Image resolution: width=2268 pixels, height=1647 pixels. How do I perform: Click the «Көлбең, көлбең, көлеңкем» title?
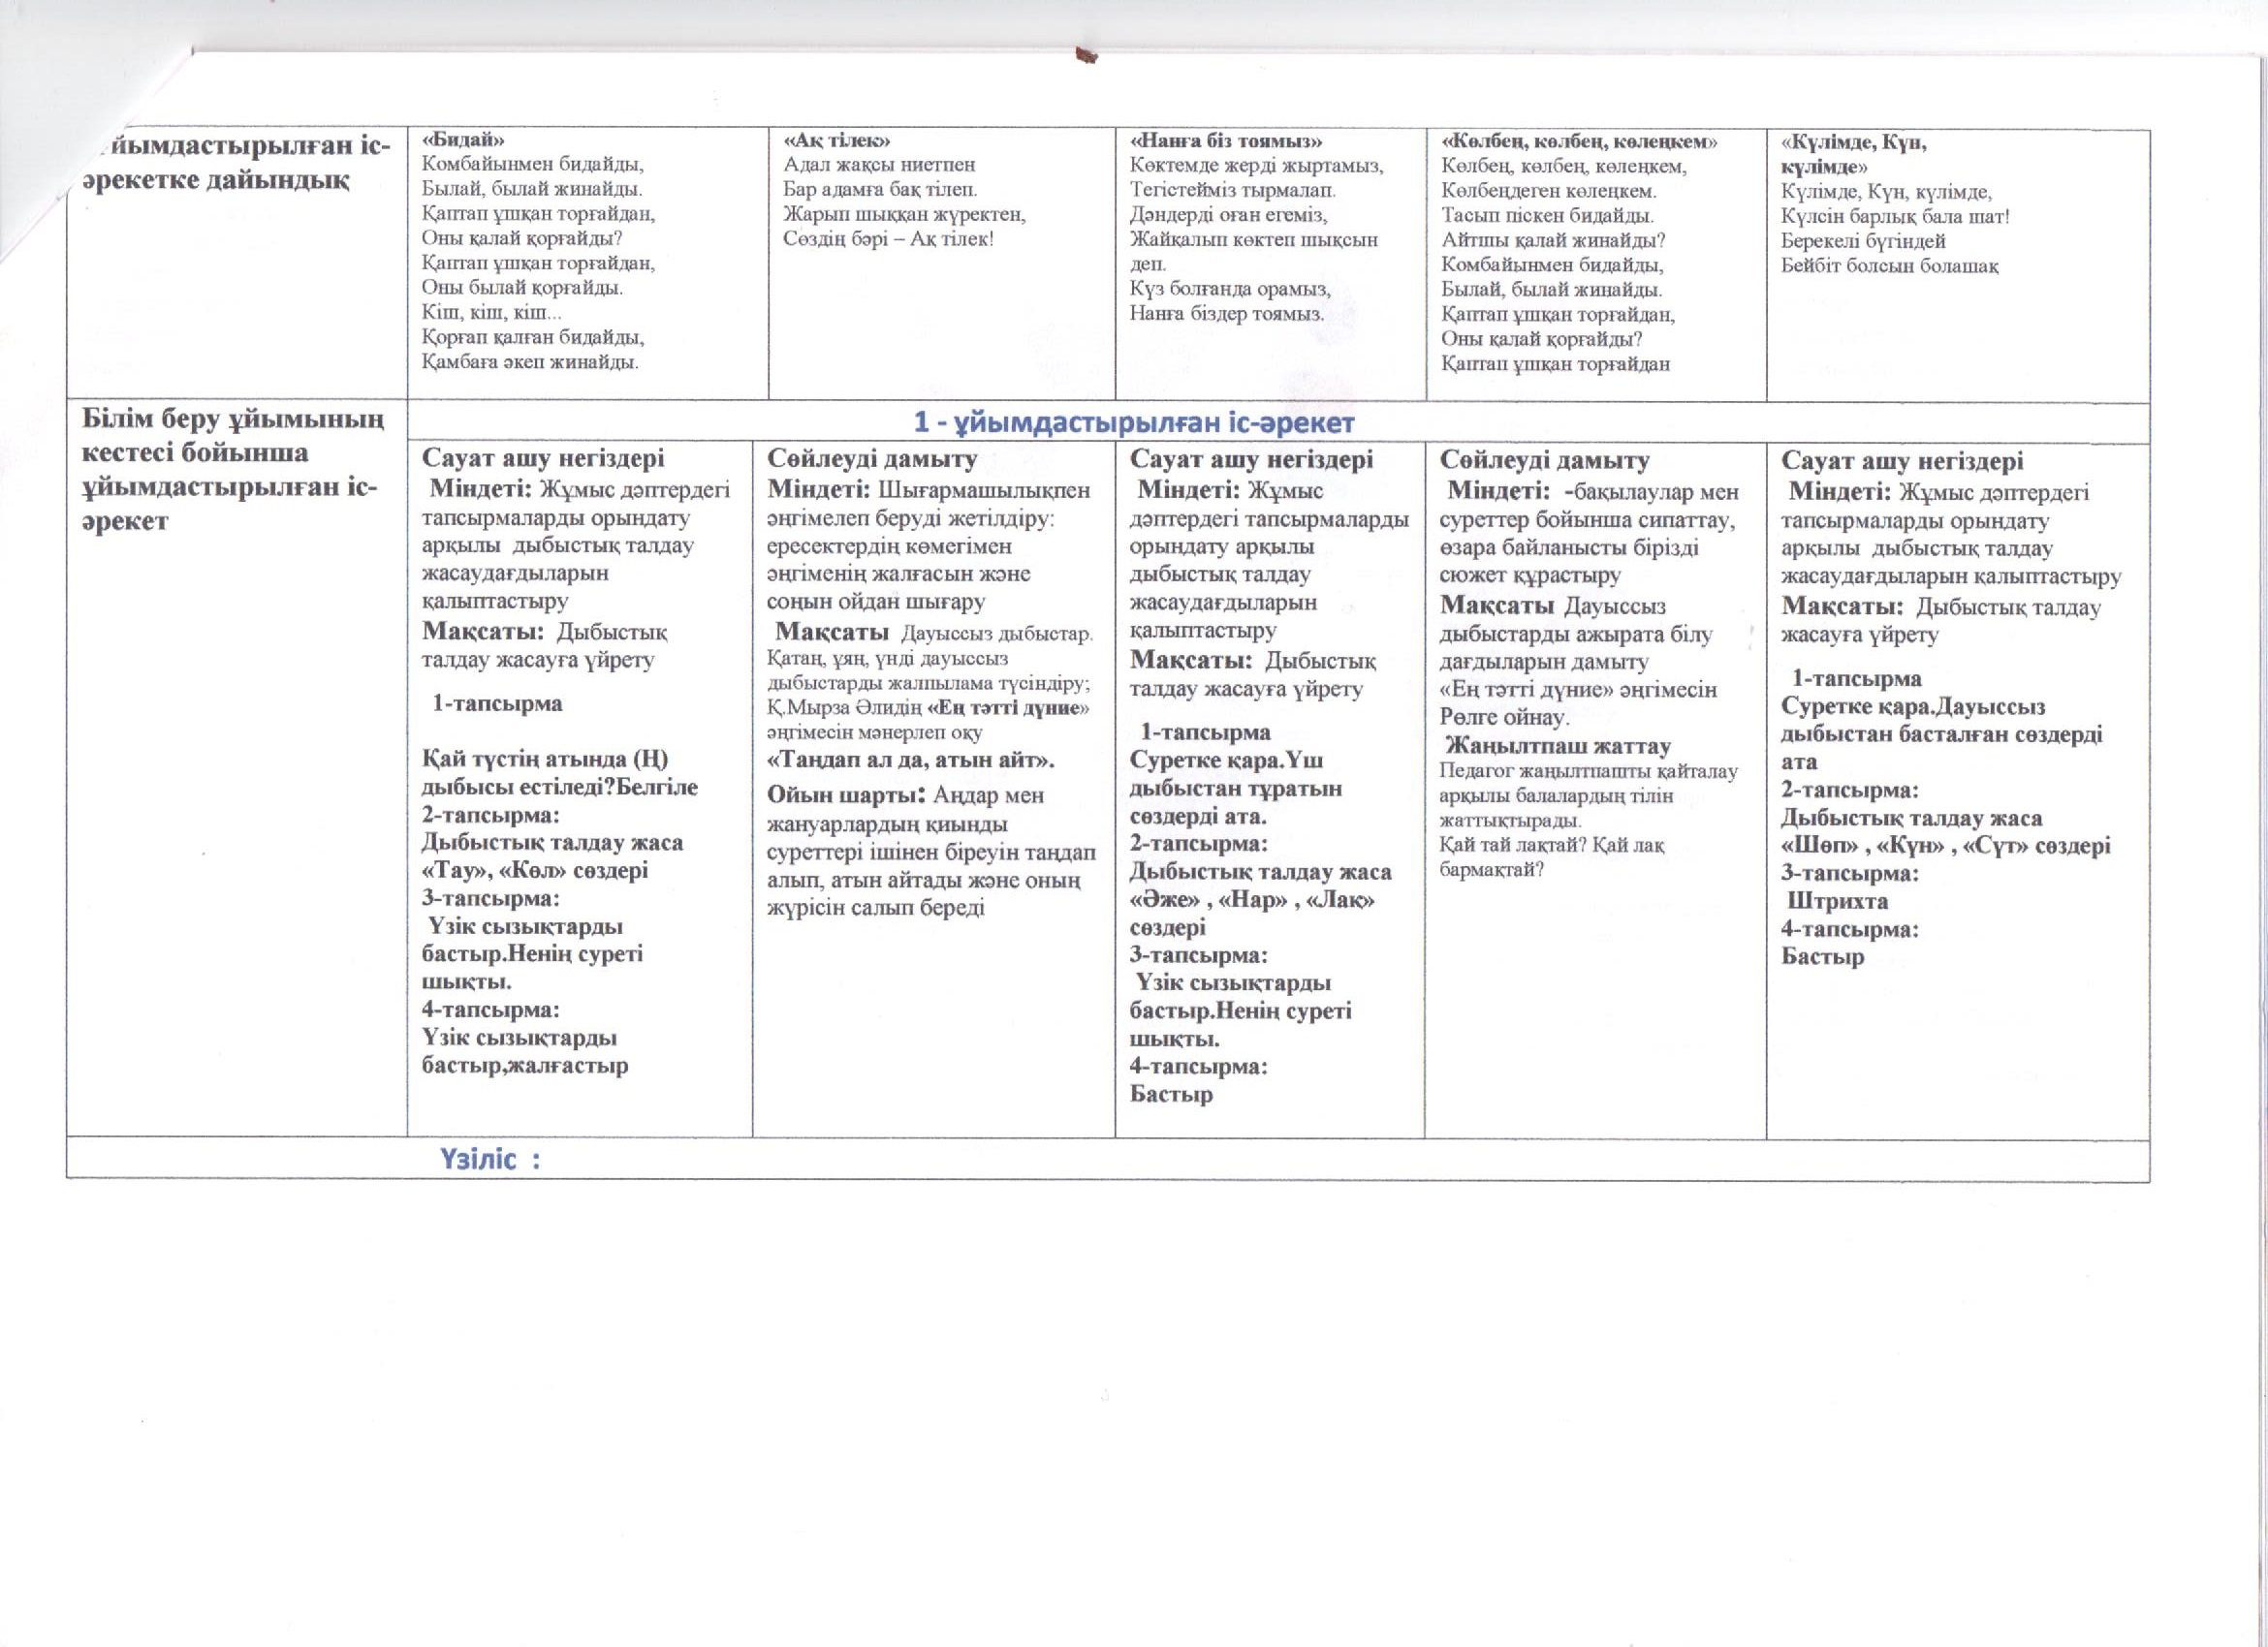1579,141
